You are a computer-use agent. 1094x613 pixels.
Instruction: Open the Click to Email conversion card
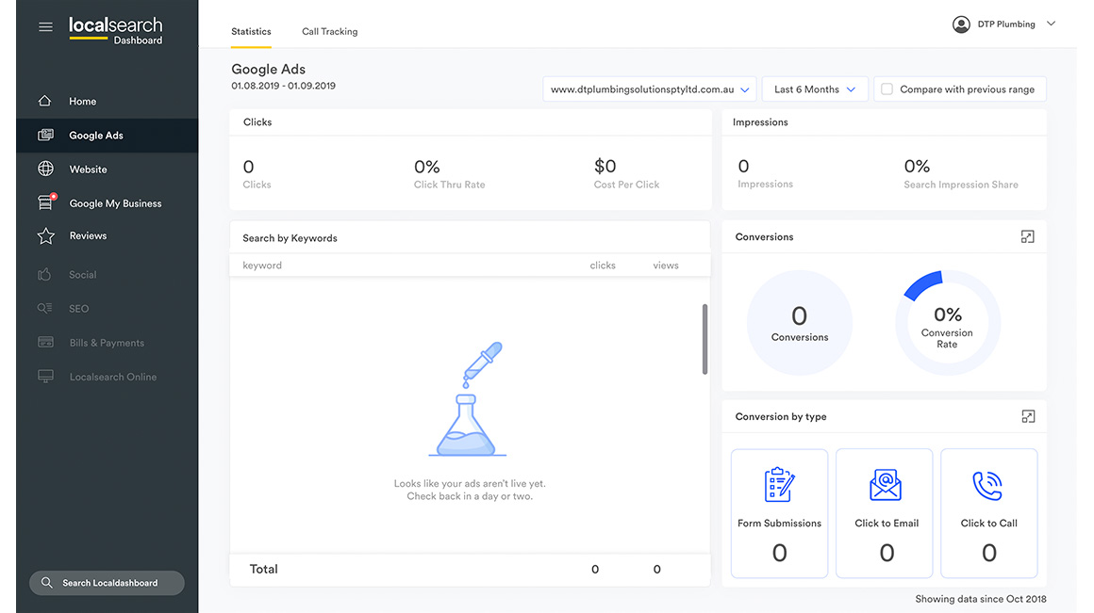(884, 513)
